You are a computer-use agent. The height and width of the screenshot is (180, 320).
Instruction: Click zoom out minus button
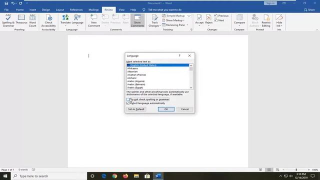pos(283,169)
